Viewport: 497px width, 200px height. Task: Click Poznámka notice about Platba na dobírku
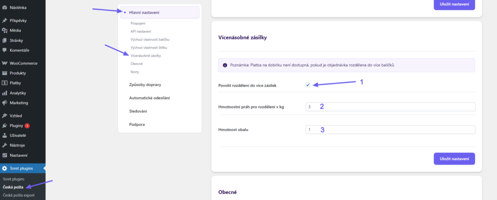347,66
